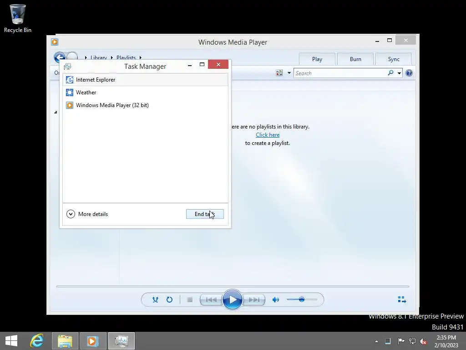This screenshot has width=466, height=350.
Task: Click the Previous track button
Action: coord(211,300)
